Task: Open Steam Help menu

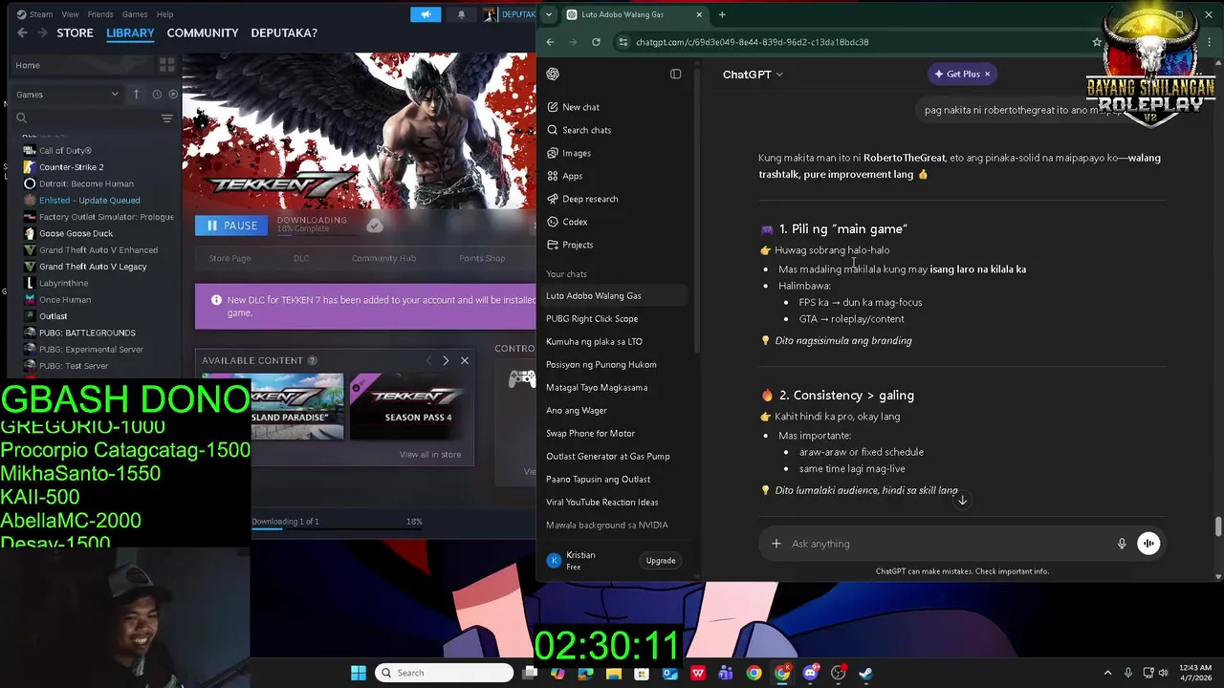Action: point(164,14)
